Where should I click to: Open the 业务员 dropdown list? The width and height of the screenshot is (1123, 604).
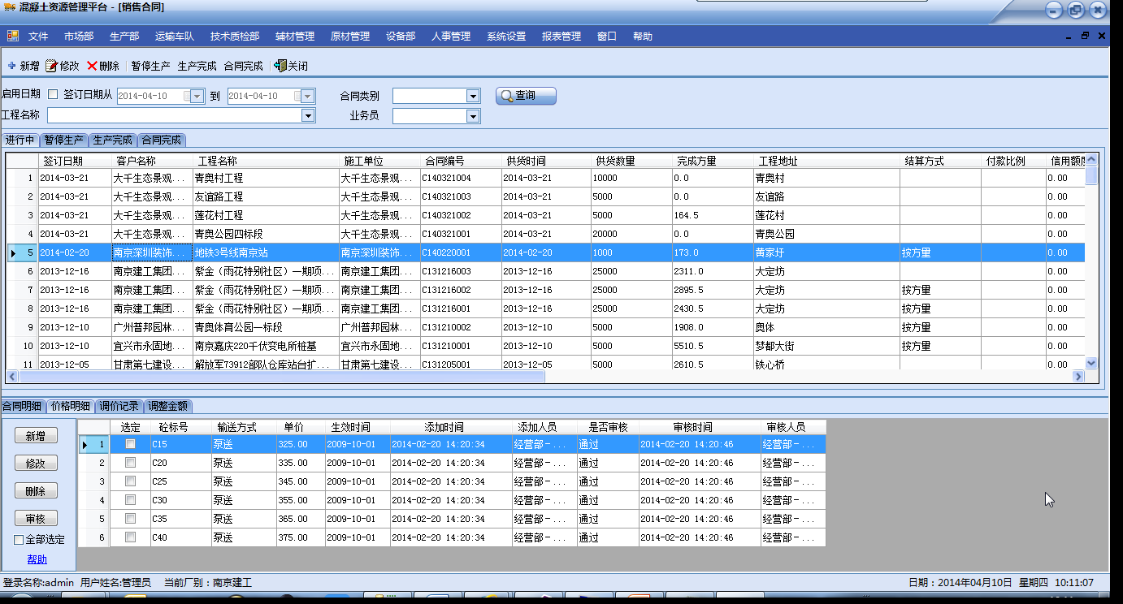coord(473,116)
